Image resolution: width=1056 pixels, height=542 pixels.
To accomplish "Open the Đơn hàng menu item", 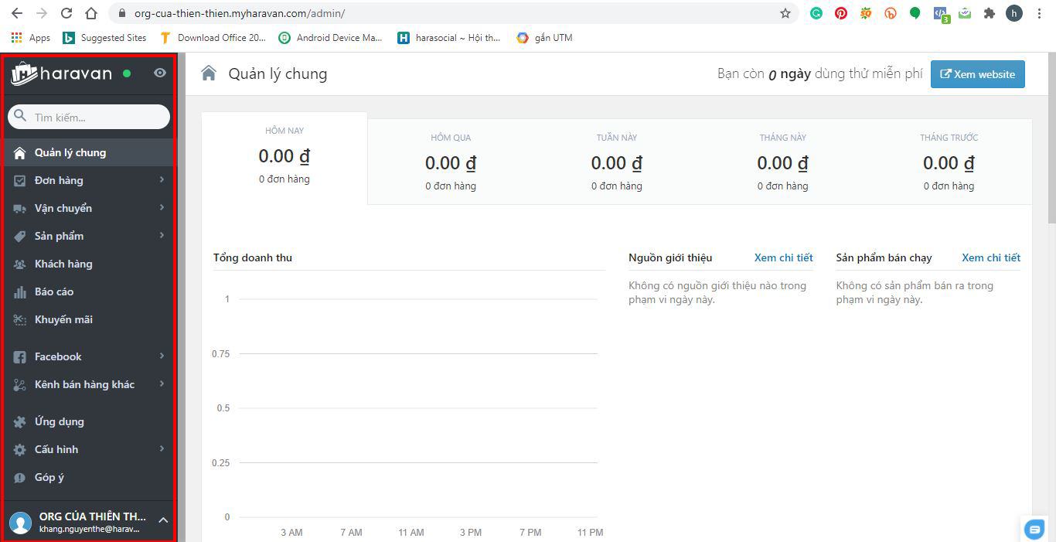I will pyautogui.click(x=88, y=180).
